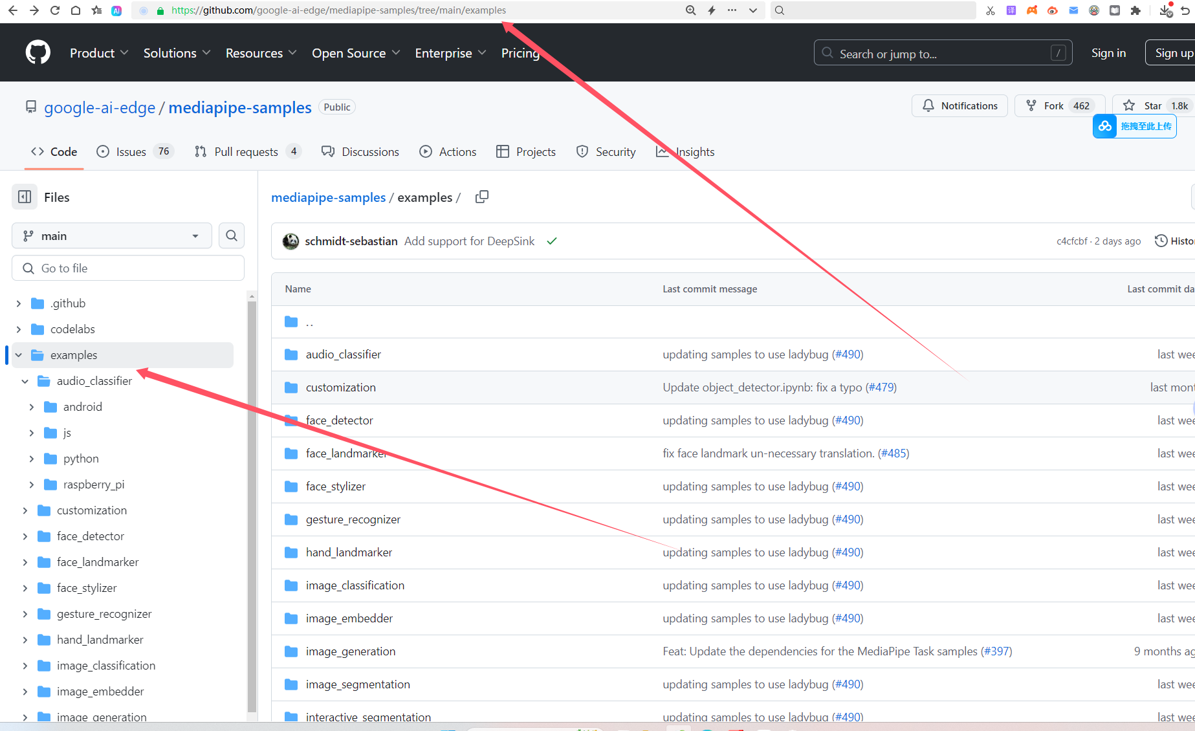Open the Security tab
This screenshot has height=731, width=1195.
[606, 151]
